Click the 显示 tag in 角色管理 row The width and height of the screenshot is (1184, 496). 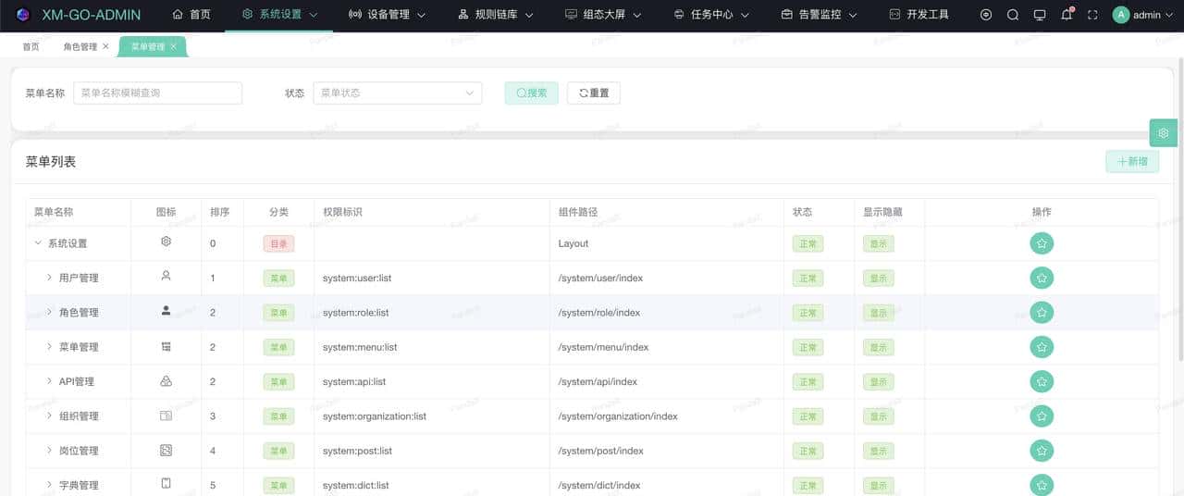coord(879,313)
